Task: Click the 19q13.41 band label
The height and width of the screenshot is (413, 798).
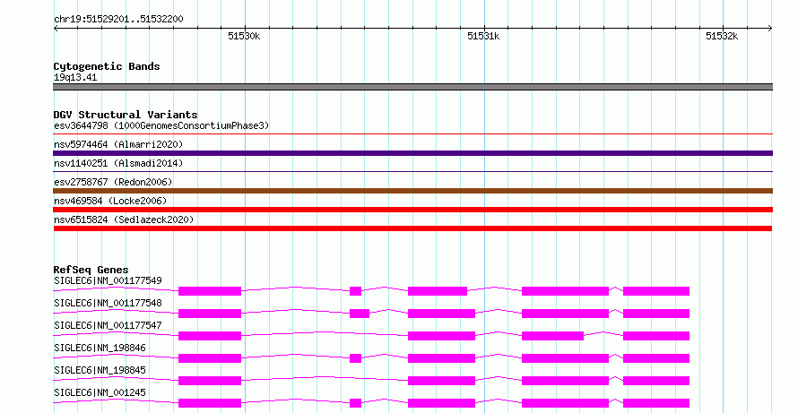Action: [75, 77]
